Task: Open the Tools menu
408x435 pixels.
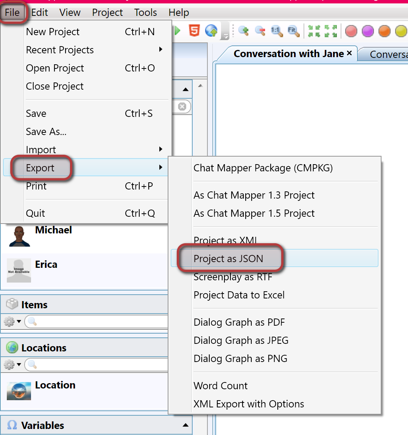Action: pyautogui.click(x=145, y=12)
